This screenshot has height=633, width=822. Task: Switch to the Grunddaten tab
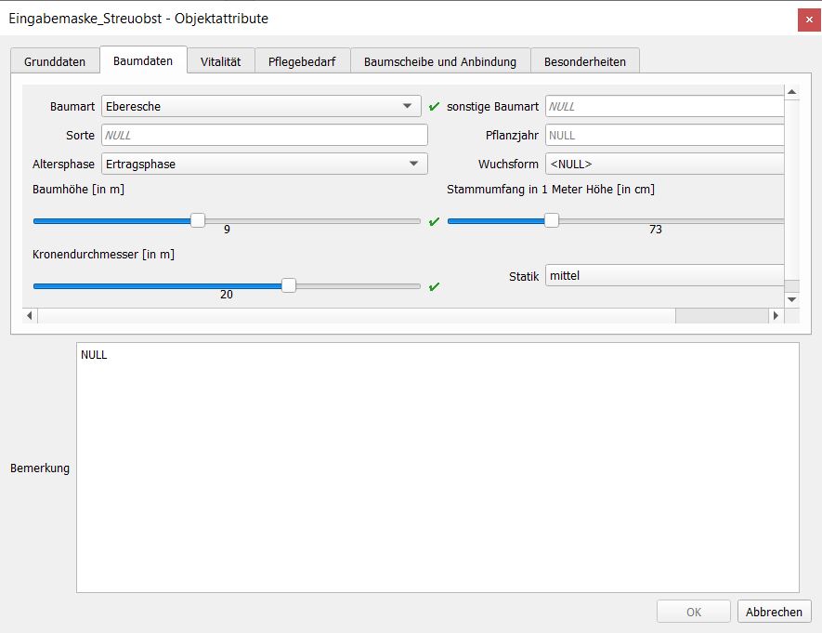[55, 61]
